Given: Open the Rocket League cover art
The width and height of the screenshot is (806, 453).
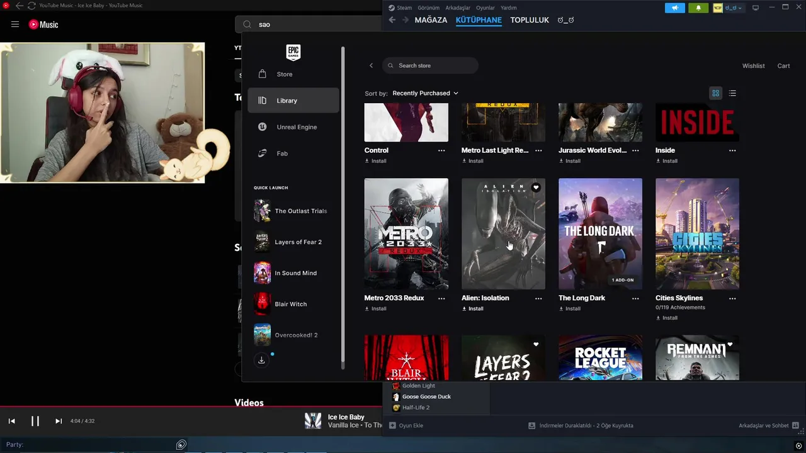Looking at the screenshot, I should [x=600, y=357].
